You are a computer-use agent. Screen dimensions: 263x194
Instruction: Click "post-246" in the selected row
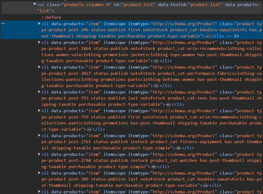click(79, 30)
